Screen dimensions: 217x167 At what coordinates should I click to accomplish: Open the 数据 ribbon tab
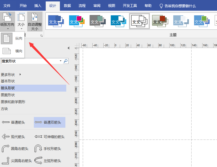pyautogui.click(x=67, y=6)
